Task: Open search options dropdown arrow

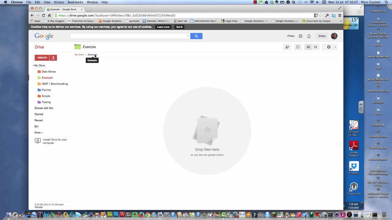Action: (188, 36)
